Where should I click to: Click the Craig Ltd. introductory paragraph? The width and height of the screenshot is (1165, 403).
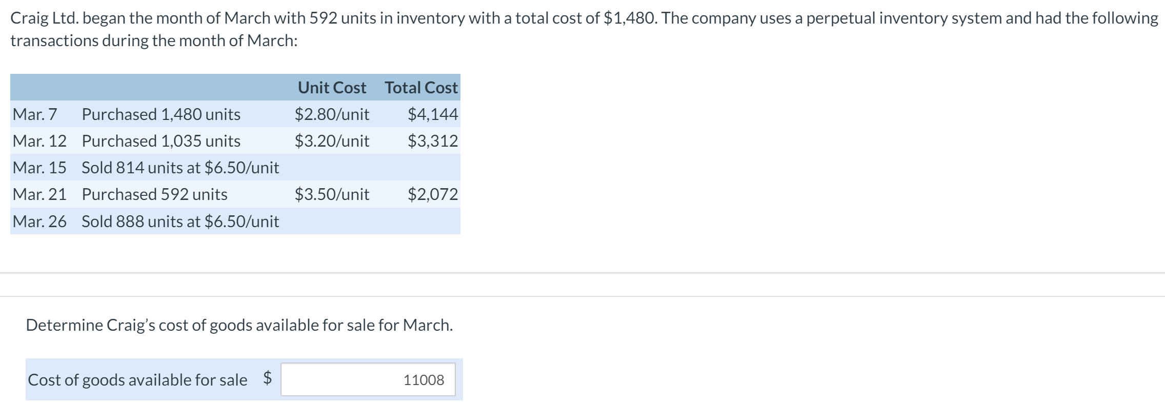[584, 29]
